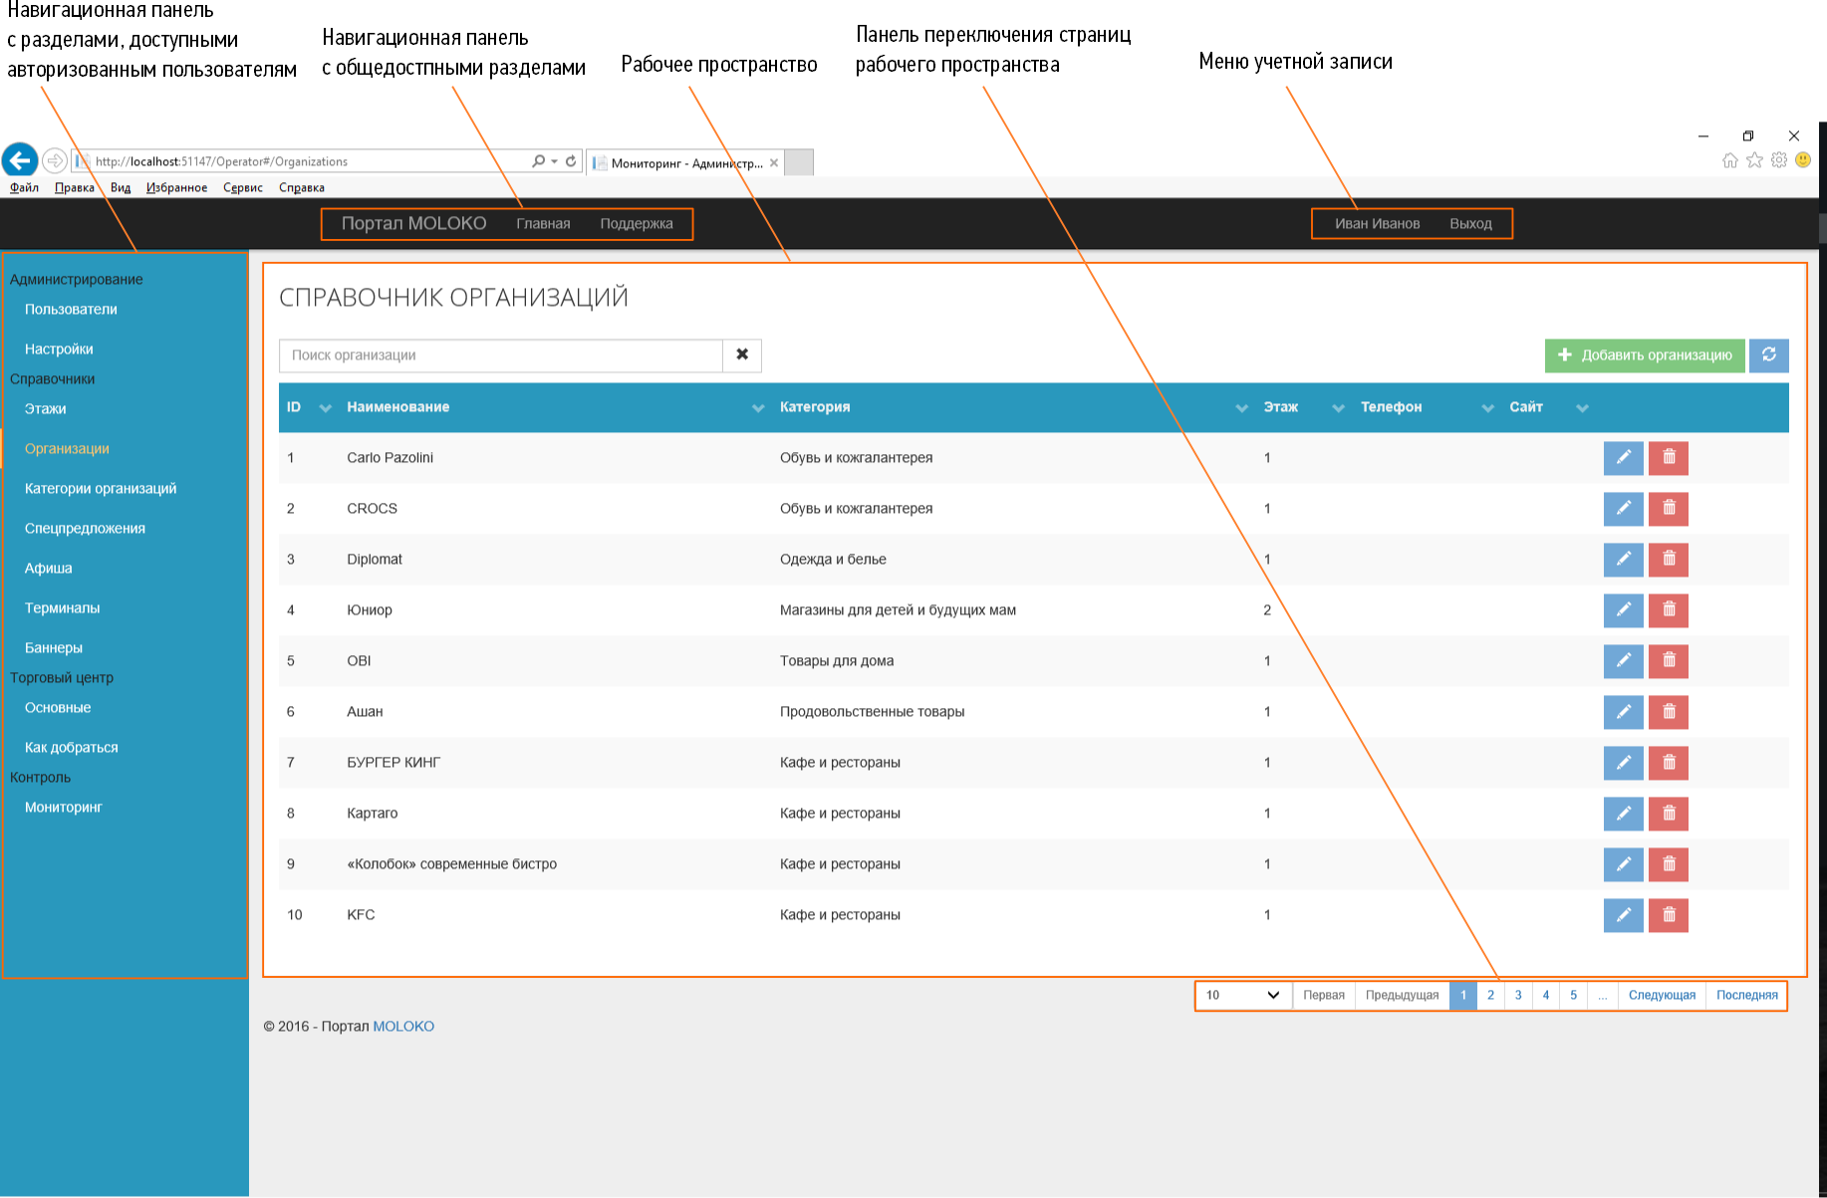
Task: Open the page size dropdown showing 10
Action: pos(1242,995)
